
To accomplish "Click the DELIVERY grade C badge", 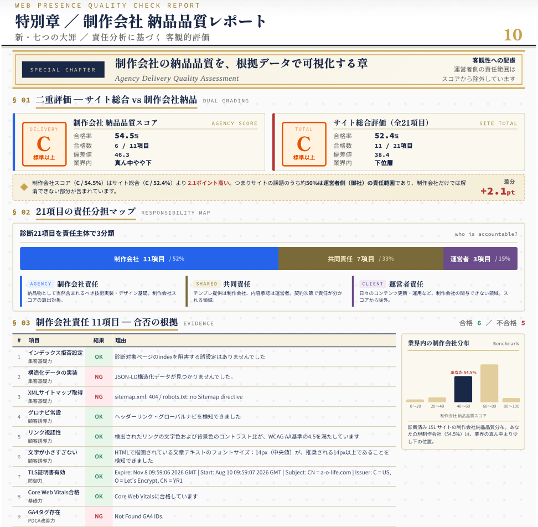I will (x=44, y=144).
